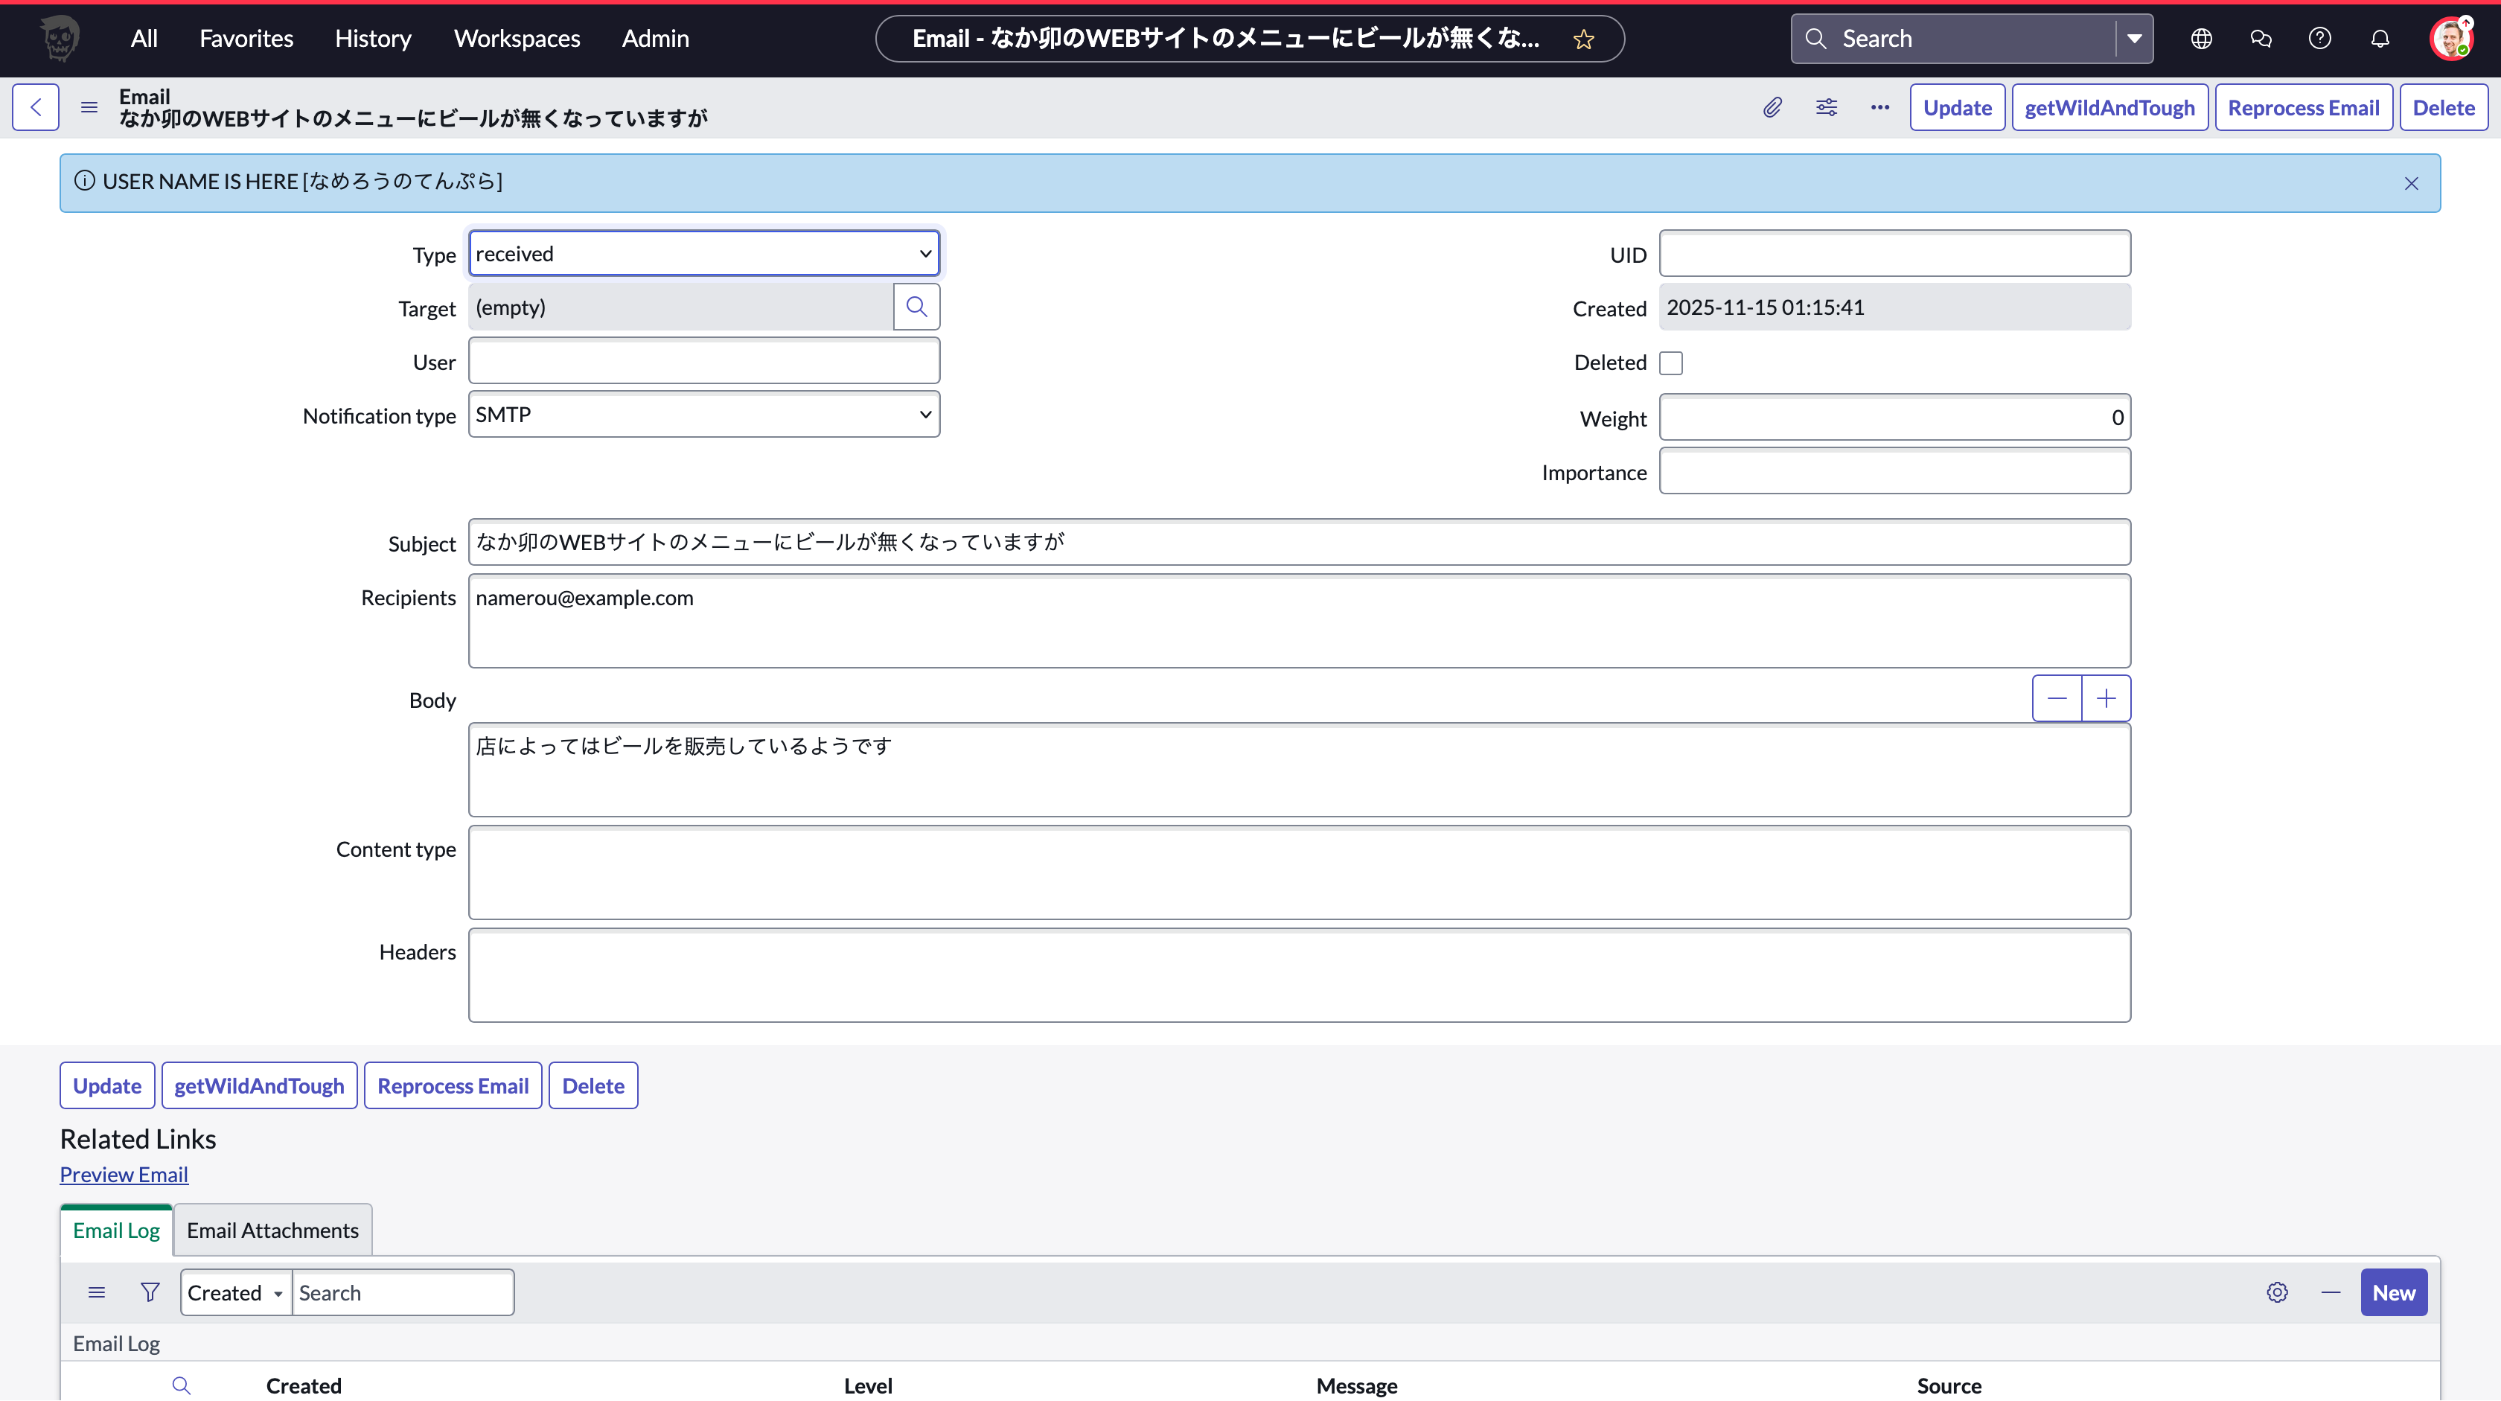2501x1401 pixels.
Task: Collapse the Body field with minus button
Action: (x=2057, y=699)
